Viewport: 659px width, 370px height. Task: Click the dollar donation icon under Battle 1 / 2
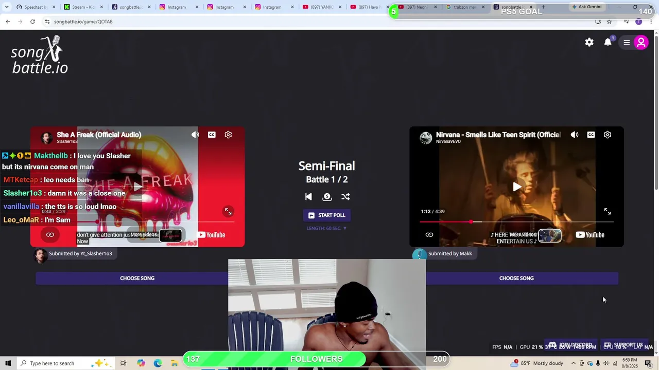click(327, 197)
